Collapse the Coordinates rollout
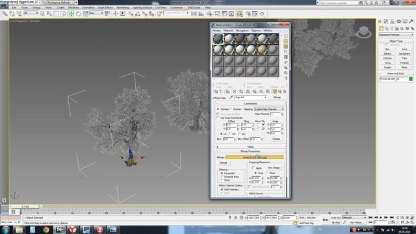416x234 pixels. [x=250, y=103]
